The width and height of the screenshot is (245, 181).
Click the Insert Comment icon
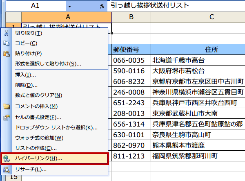click(x=7, y=106)
